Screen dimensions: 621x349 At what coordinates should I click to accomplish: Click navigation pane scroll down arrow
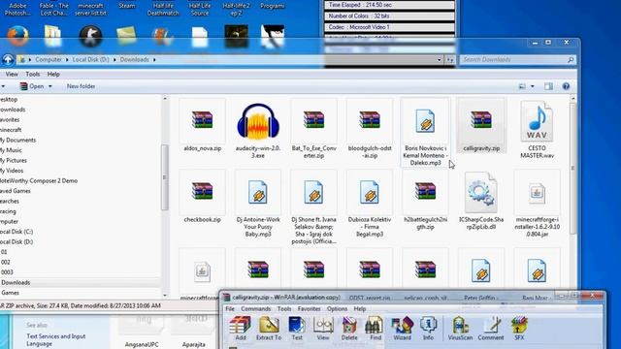(x=165, y=295)
